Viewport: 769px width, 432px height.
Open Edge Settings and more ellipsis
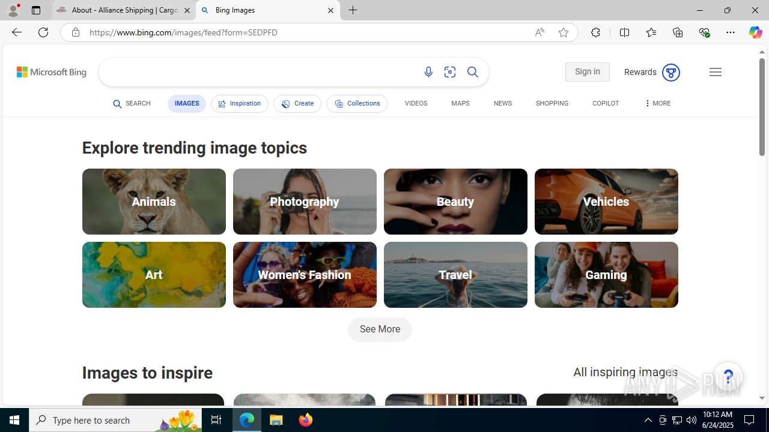coord(730,32)
